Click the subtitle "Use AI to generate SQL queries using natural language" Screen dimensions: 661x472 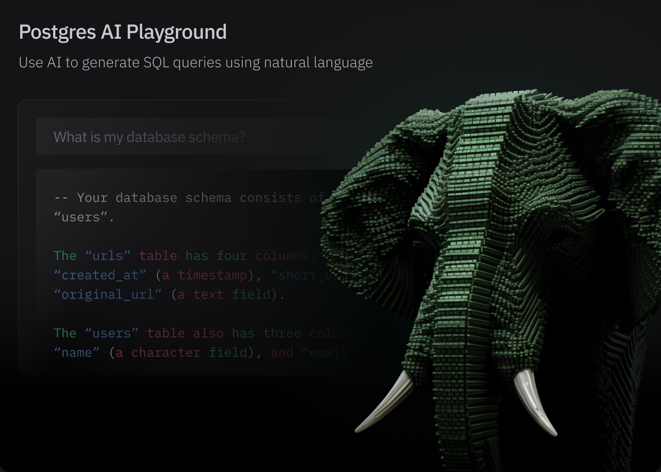[196, 62]
